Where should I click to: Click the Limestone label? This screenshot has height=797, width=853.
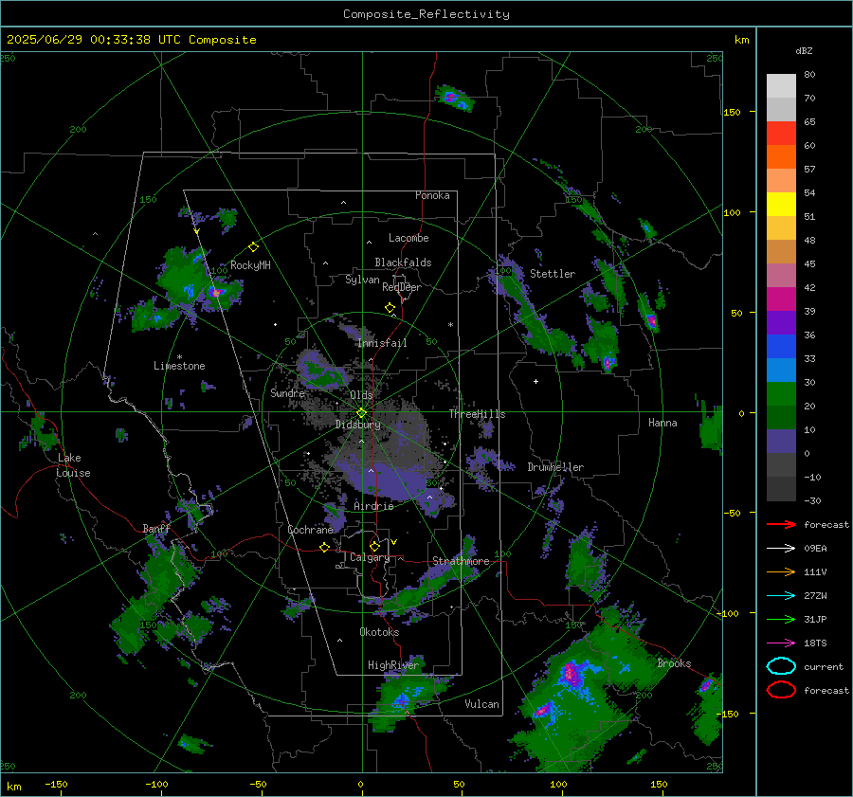(x=179, y=366)
